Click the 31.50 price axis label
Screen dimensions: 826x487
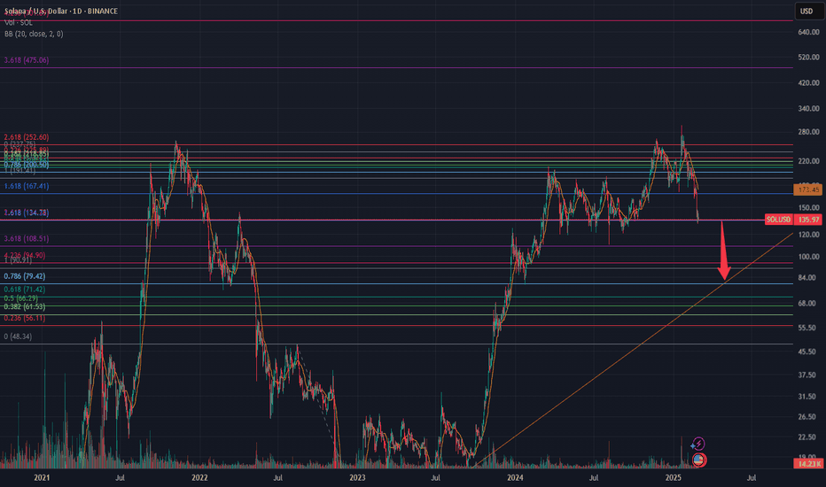(808, 397)
